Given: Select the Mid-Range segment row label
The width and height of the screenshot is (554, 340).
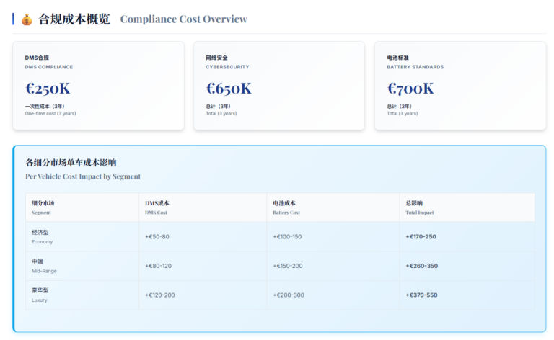Looking at the screenshot, I should point(43,266).
